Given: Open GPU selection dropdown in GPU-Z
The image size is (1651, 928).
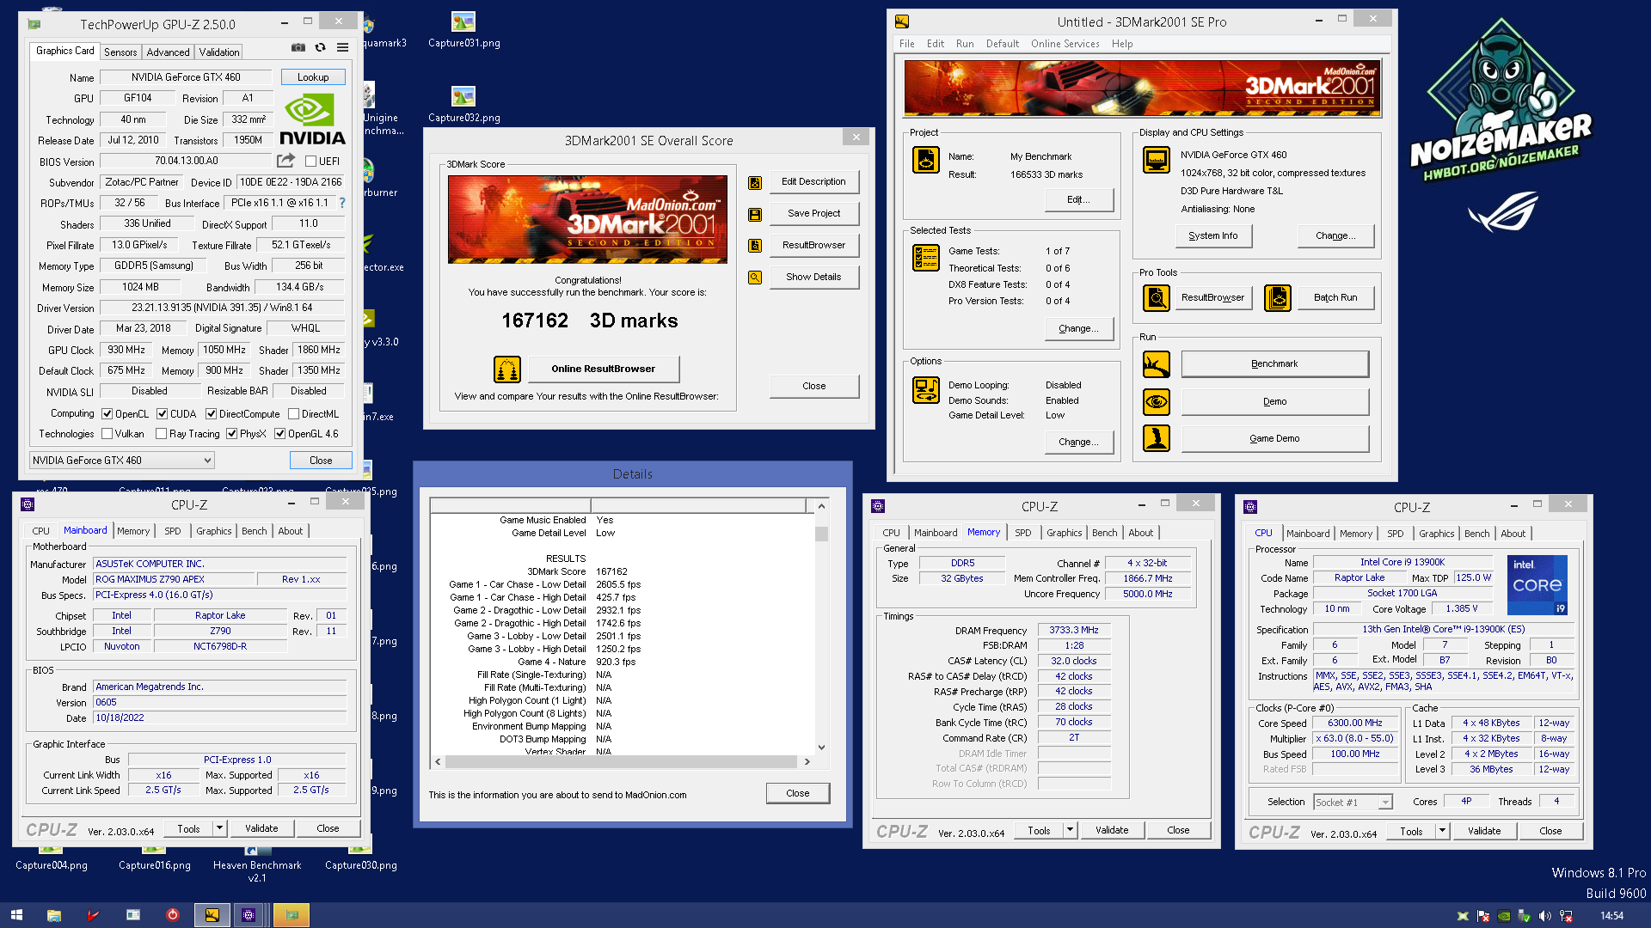Looking at the screenshot, I should tap(121, 461).
